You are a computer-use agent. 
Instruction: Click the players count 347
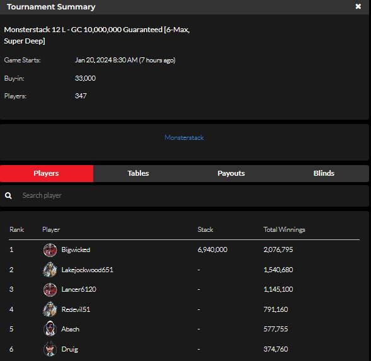pos(81,96)
